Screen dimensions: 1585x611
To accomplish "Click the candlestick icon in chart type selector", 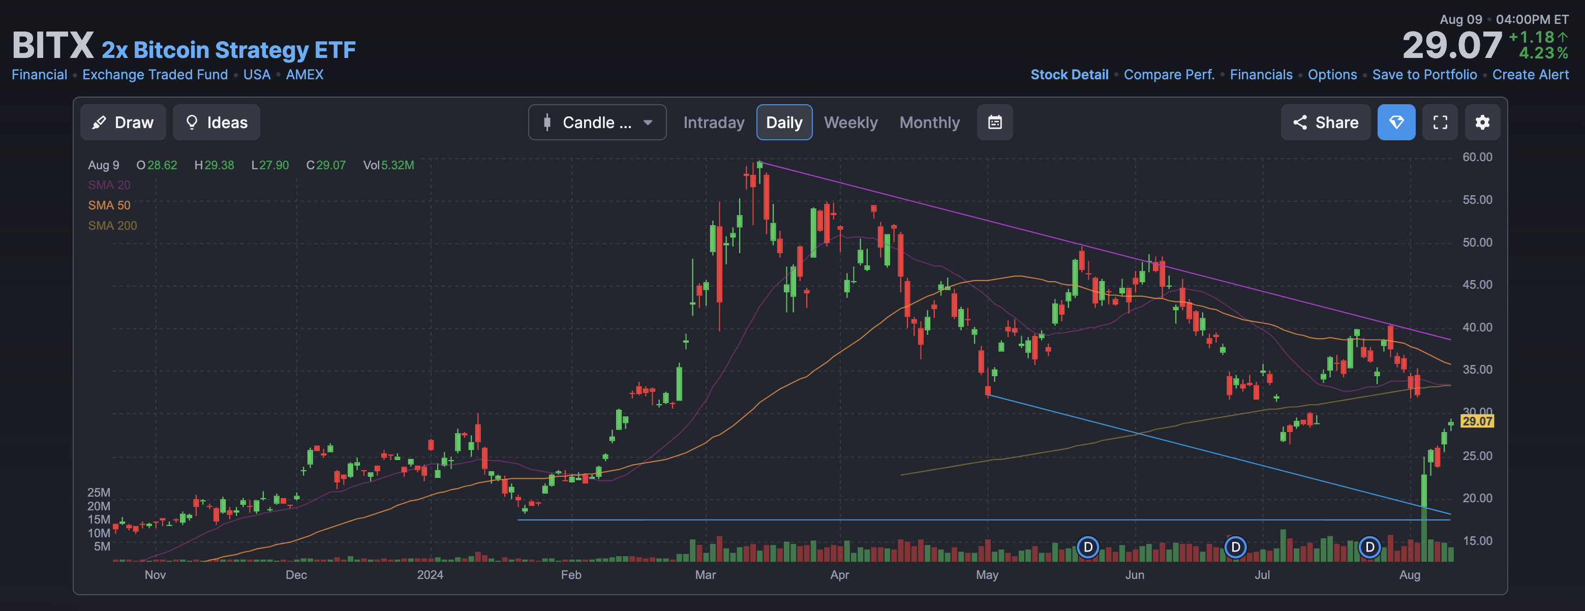I will point(547,123).
